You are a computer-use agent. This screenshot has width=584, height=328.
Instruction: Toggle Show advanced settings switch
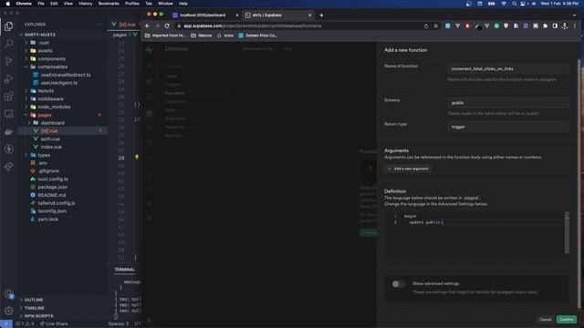point(398,284)
